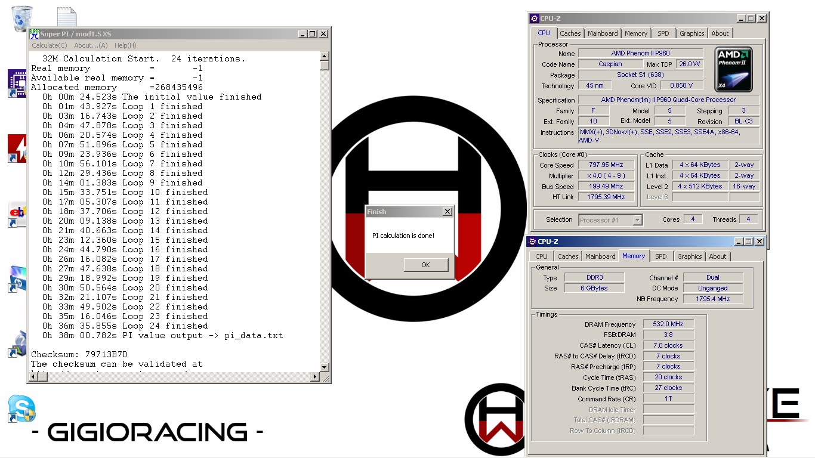Open Caches tab in lower CPU-Z window

pyautogui.click(x=568, y=256)
